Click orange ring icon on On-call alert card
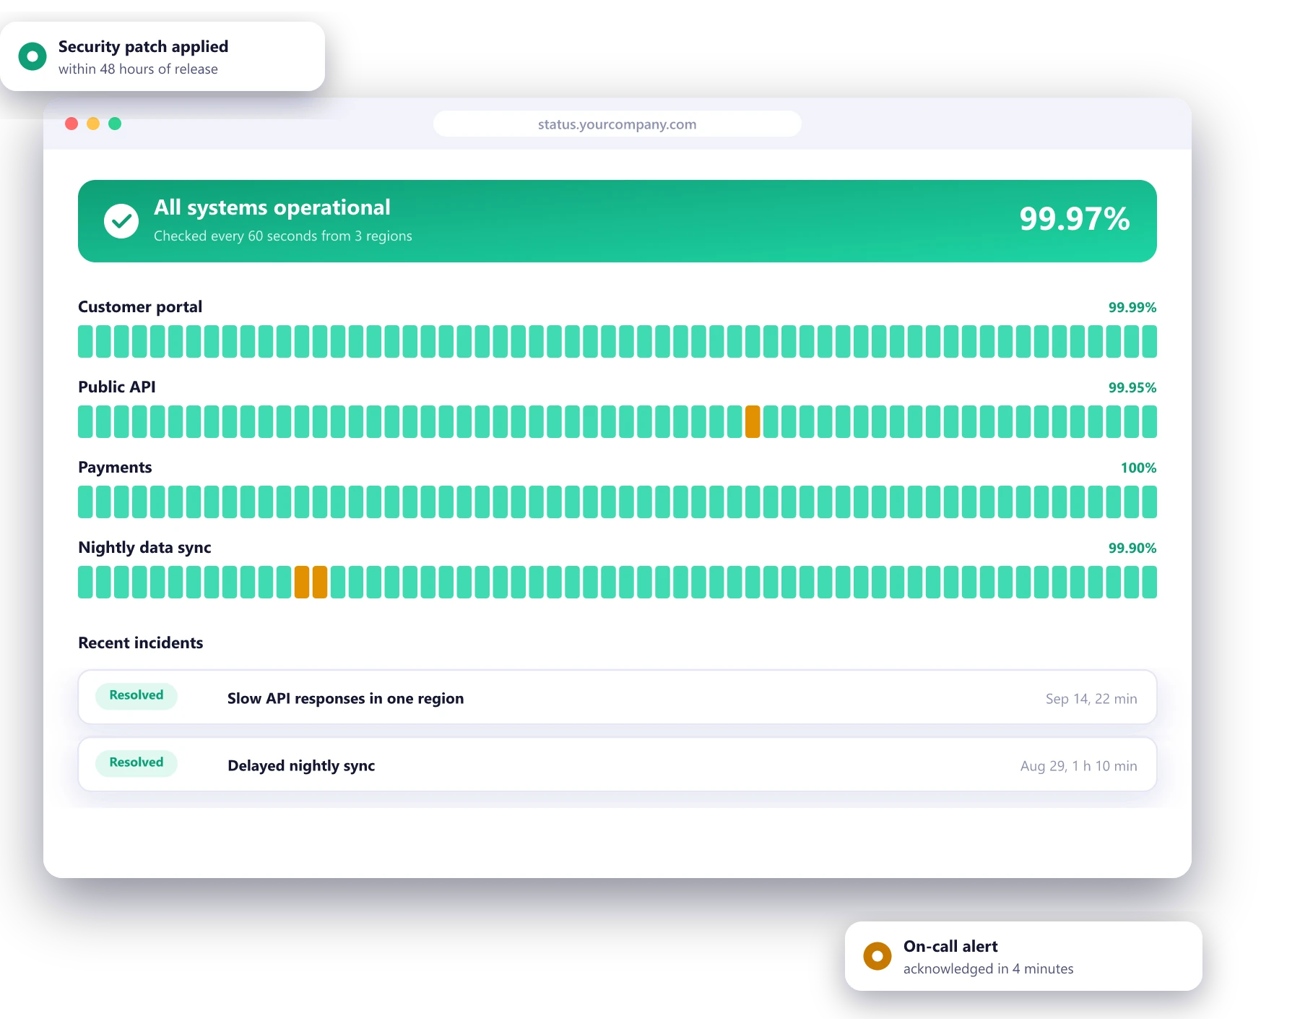Screen dimensions: 1300x1019 pyautogui.click(x=877, y=956)
